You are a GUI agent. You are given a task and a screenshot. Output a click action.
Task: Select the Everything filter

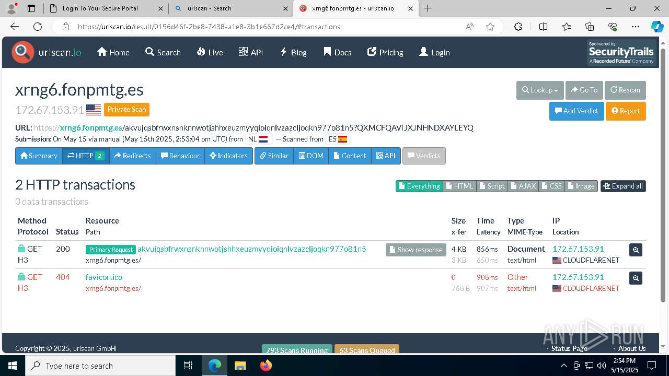[x=419, y=186]
